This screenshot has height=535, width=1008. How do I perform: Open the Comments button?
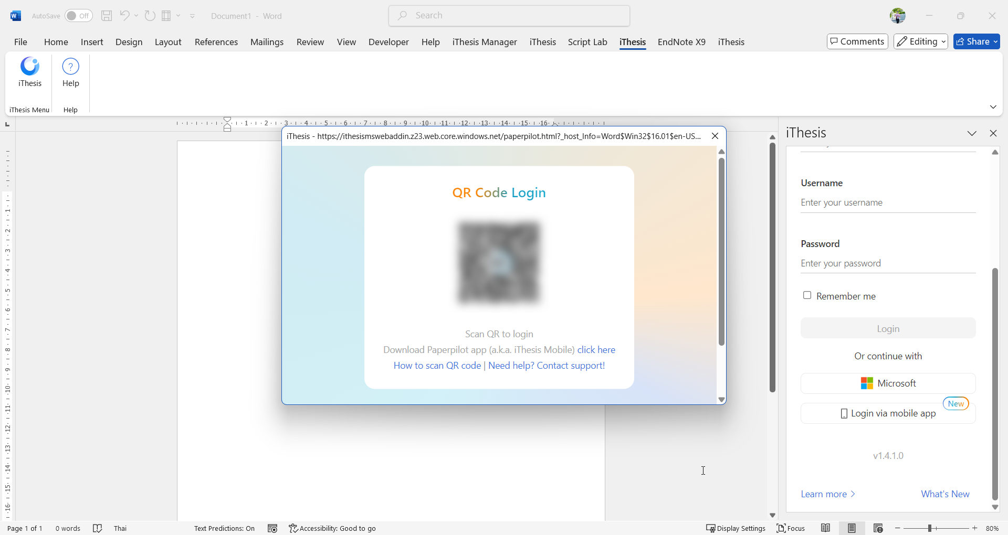[857, 41]
